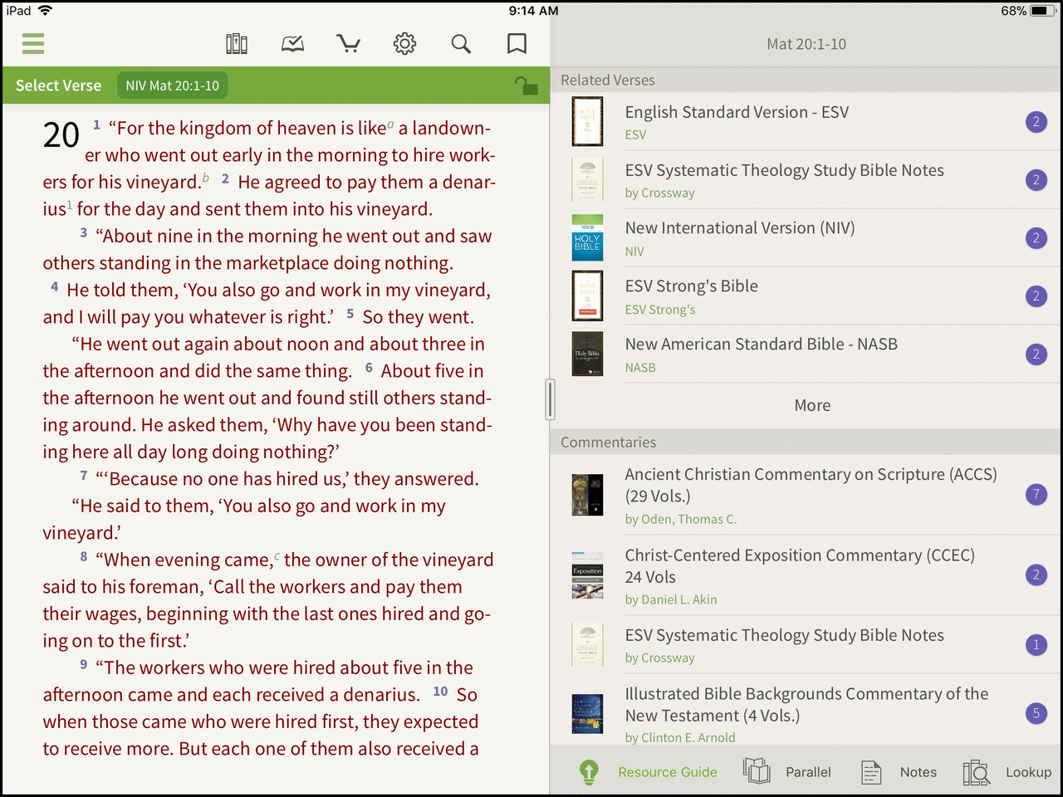Screen dimensions: 1063x797
Task: Tap the 2 badge for NASB
Action: [x=1036, y=354]
